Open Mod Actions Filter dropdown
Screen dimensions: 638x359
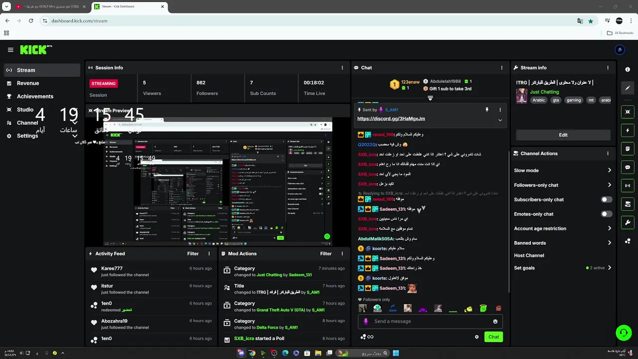[326, 254]
